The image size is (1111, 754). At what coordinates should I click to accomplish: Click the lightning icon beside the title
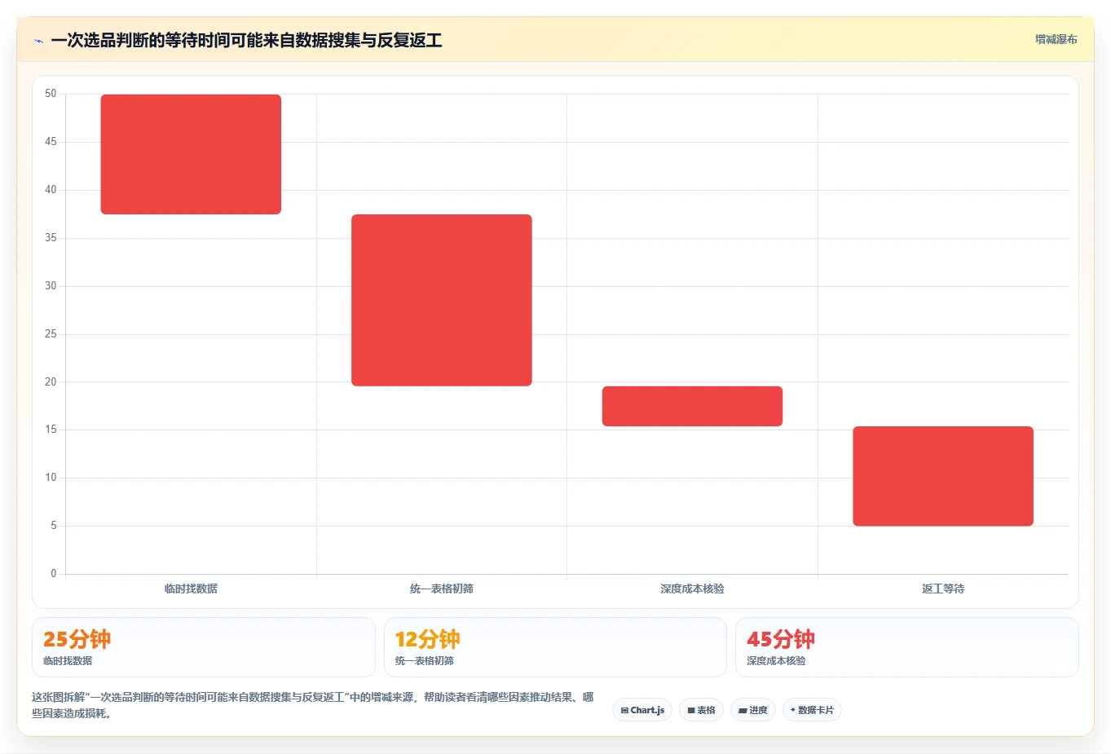click(38, 41)
